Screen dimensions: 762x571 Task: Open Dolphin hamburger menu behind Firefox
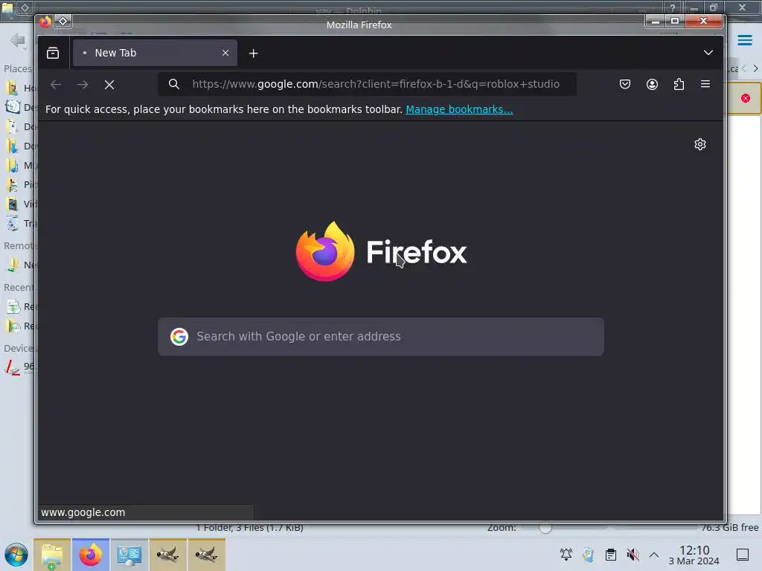pyautogui.click(x=745, y=40)
